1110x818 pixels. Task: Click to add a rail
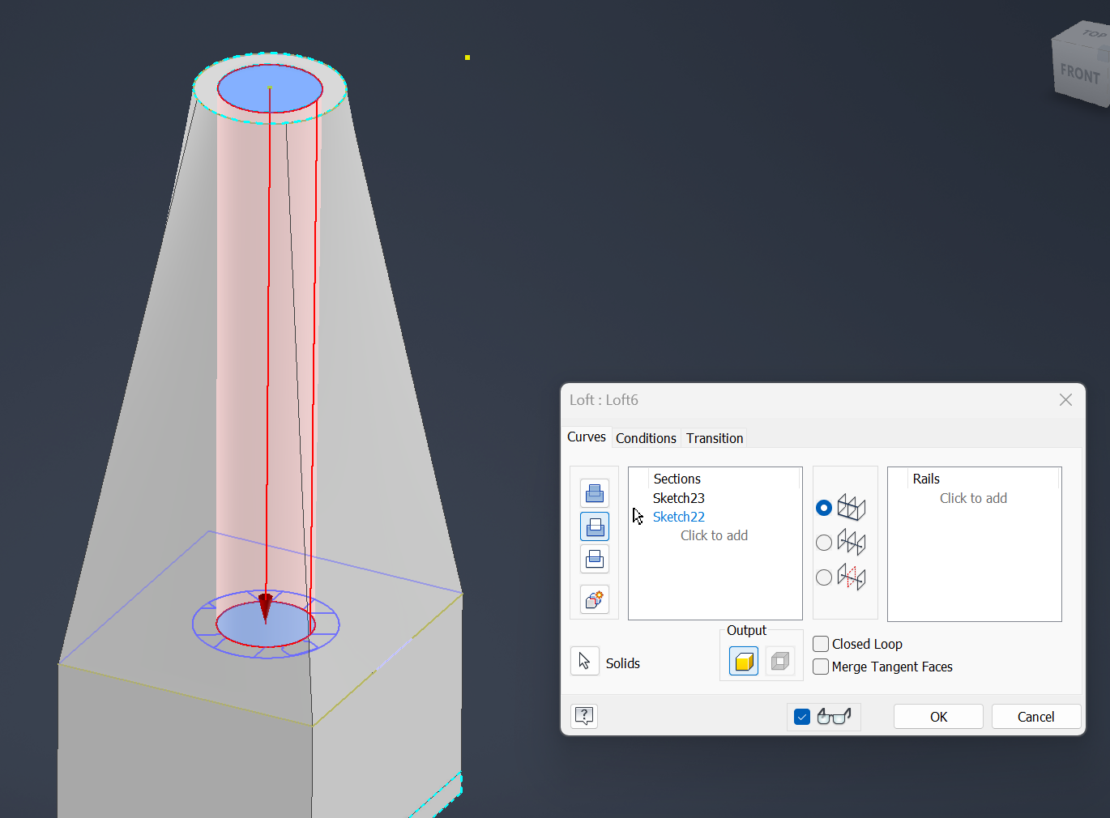[x=972, y=497]
